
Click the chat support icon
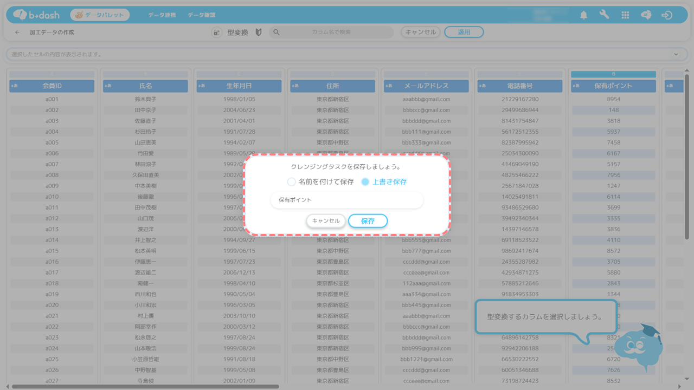pos(646,15)
